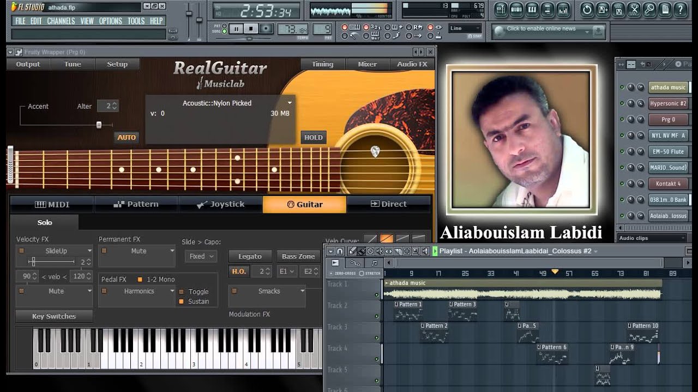Toggle the AUTO button in RealGuitar

point(127,137)
